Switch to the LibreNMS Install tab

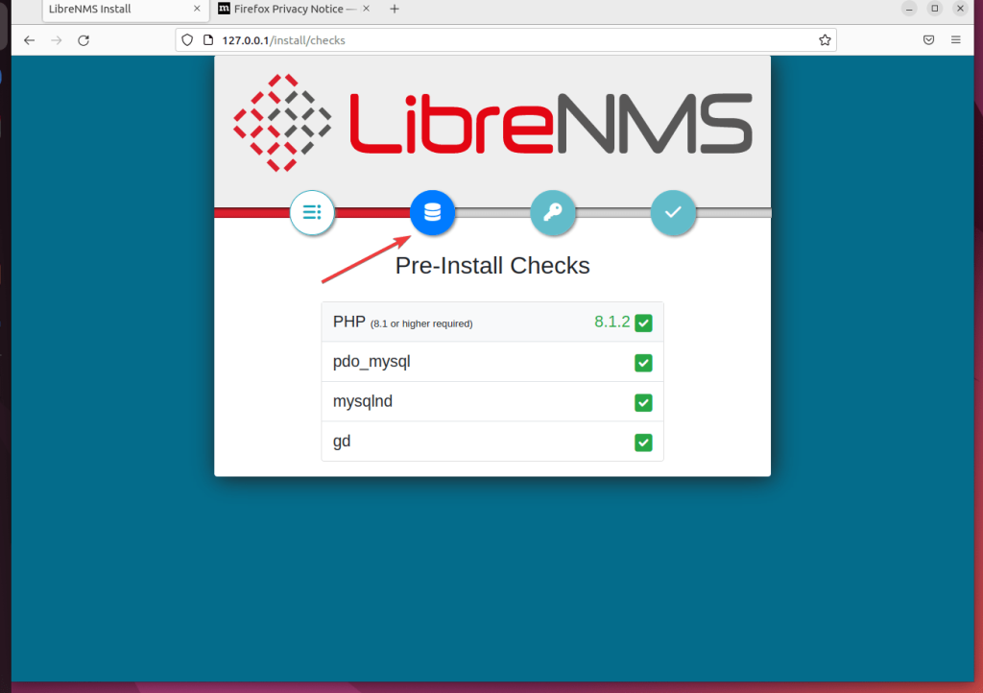tap(124, 10)
